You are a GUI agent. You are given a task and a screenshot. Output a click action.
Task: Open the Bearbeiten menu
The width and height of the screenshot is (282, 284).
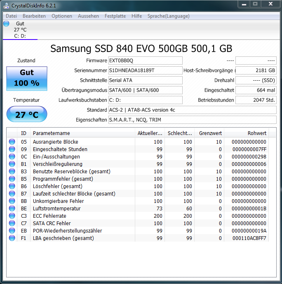tap(34, 16)
